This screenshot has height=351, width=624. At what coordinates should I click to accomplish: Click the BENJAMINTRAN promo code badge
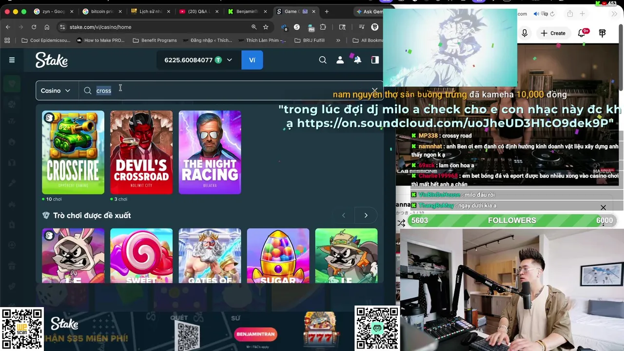pyautogui.click(x=255, y=334)
